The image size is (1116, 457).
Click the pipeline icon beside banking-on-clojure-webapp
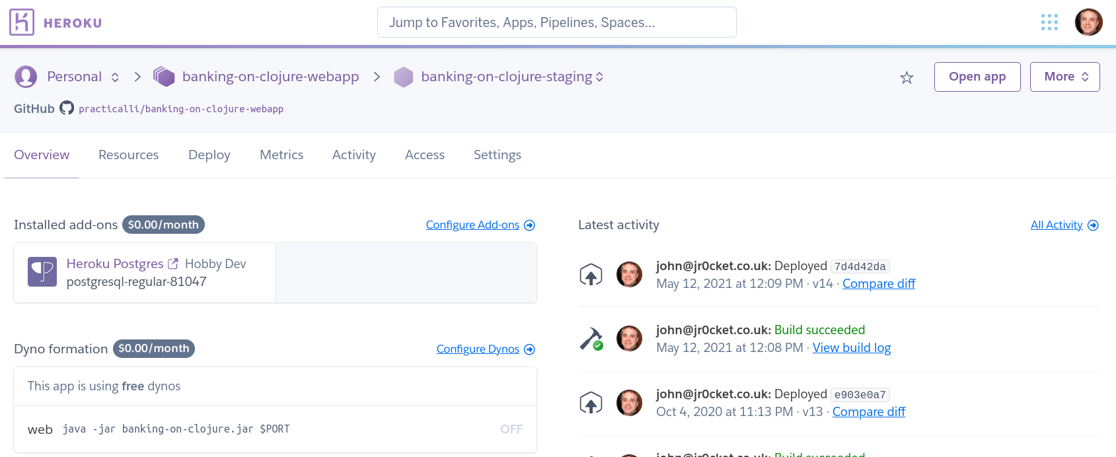pyautogui.click(x=164, y=77)
